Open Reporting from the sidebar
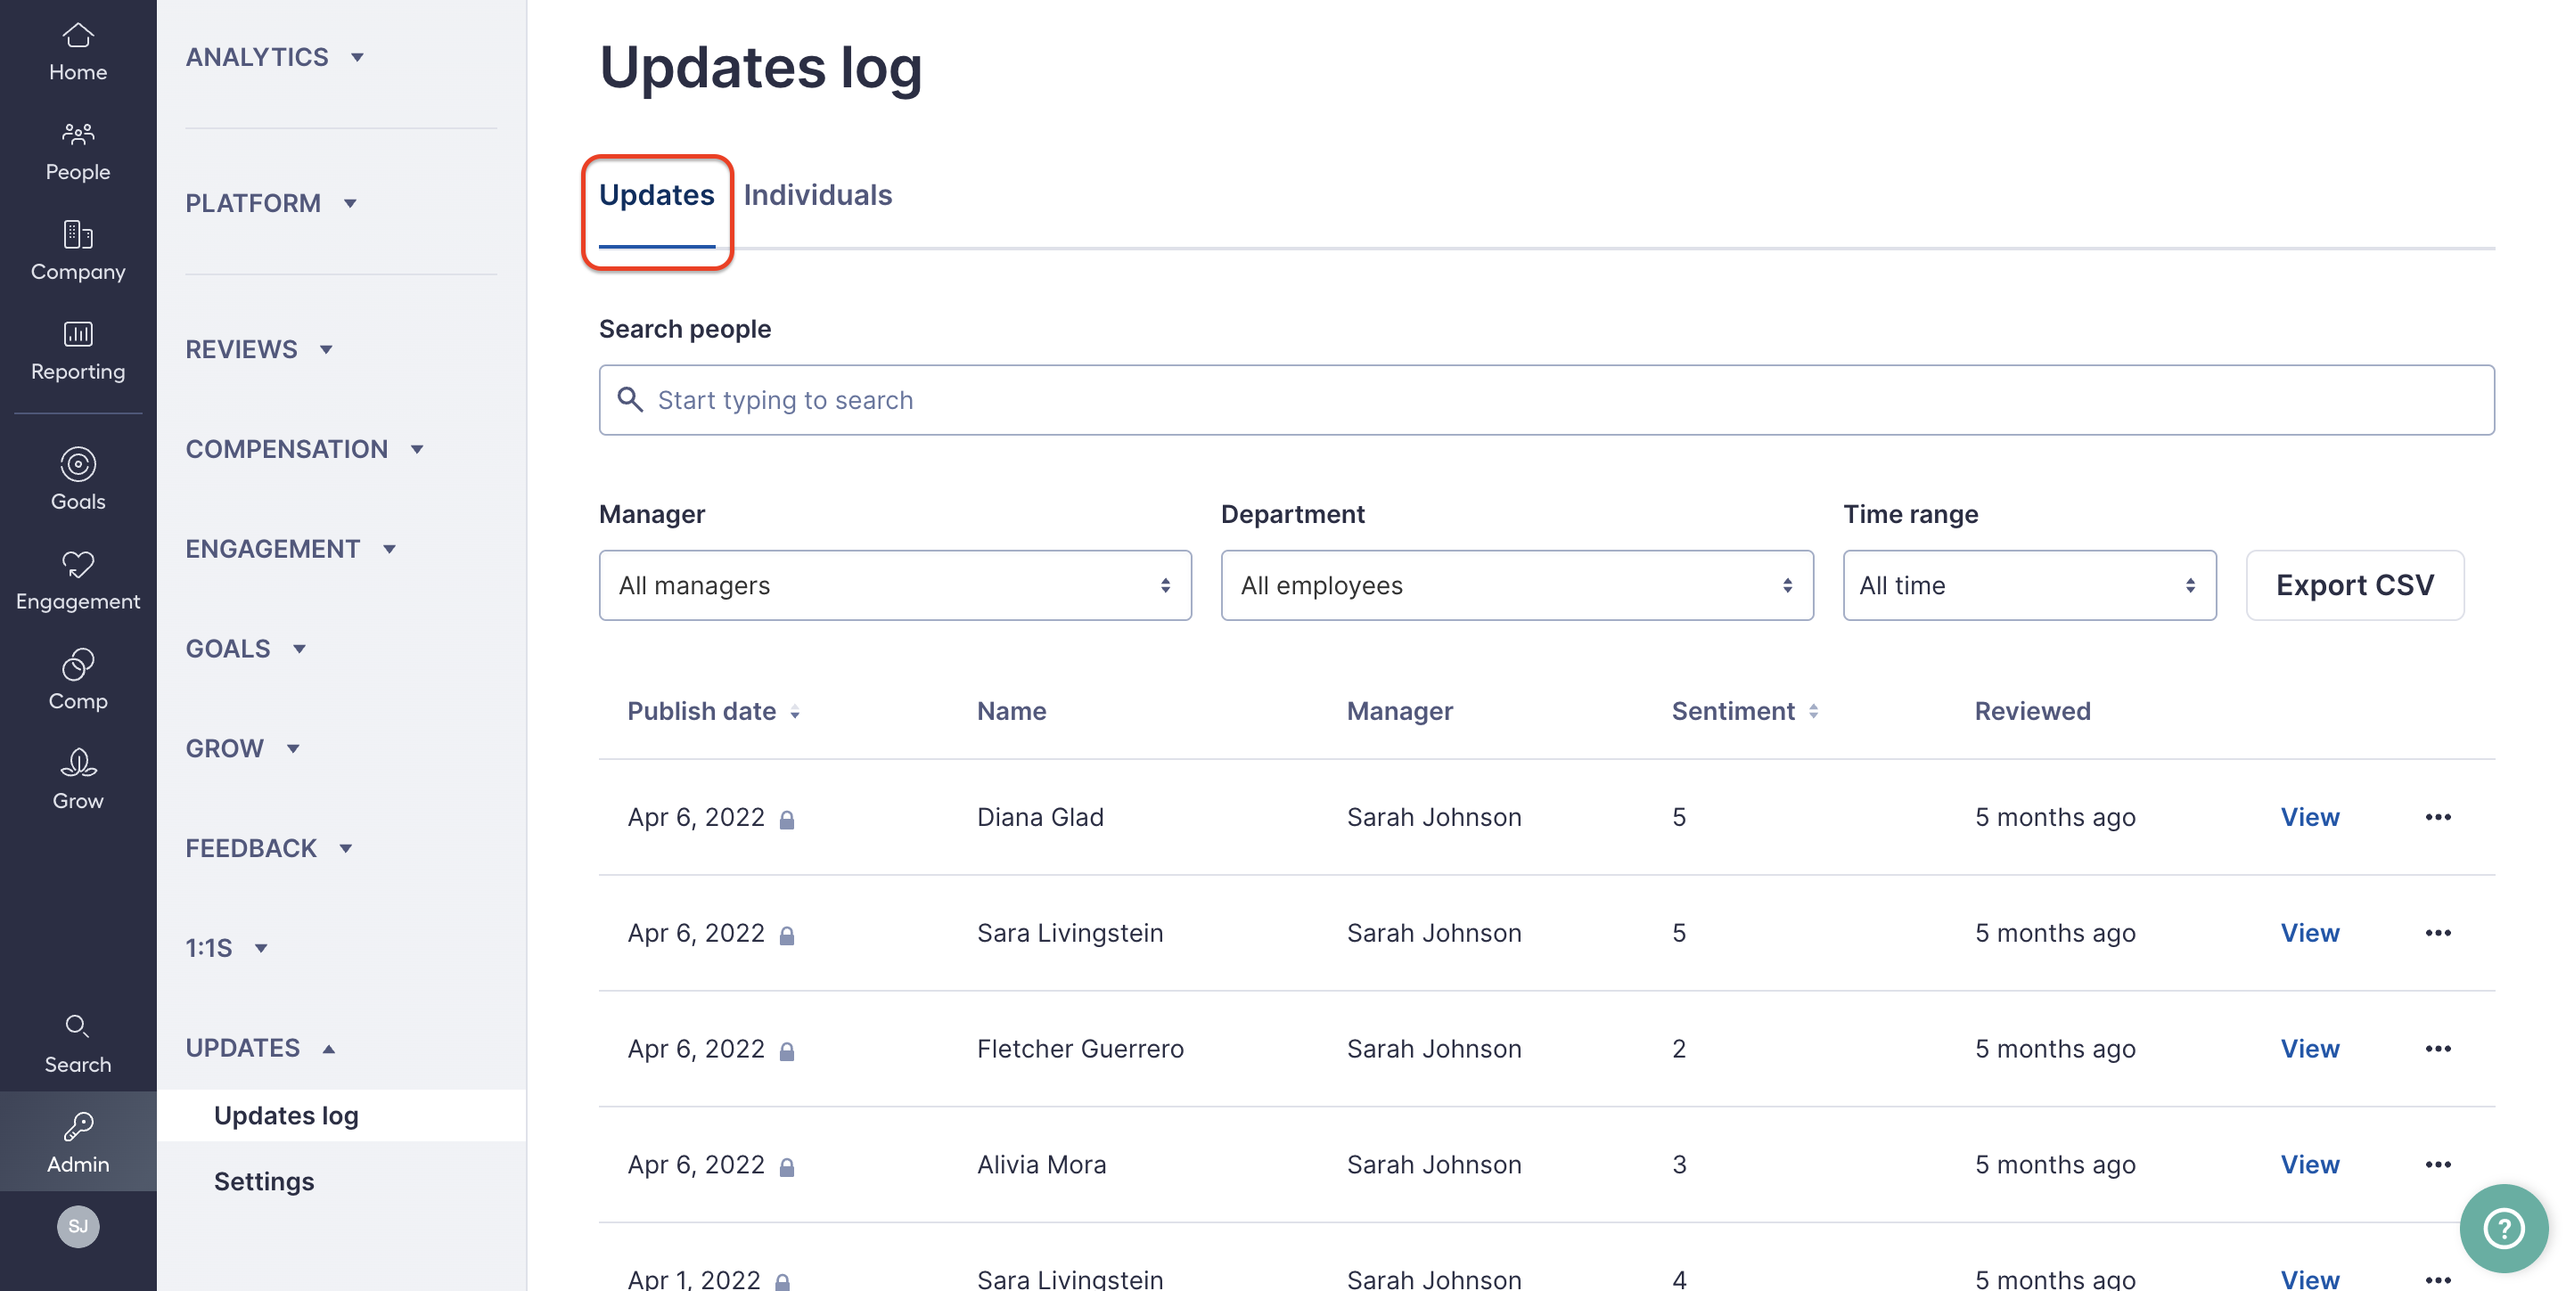 click(x=78, y=351)
